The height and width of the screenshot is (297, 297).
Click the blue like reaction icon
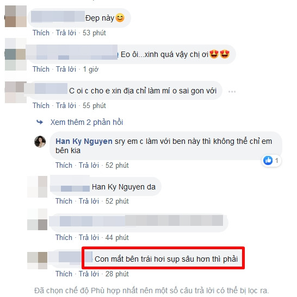pyautogui.click(x=268, y=160)
